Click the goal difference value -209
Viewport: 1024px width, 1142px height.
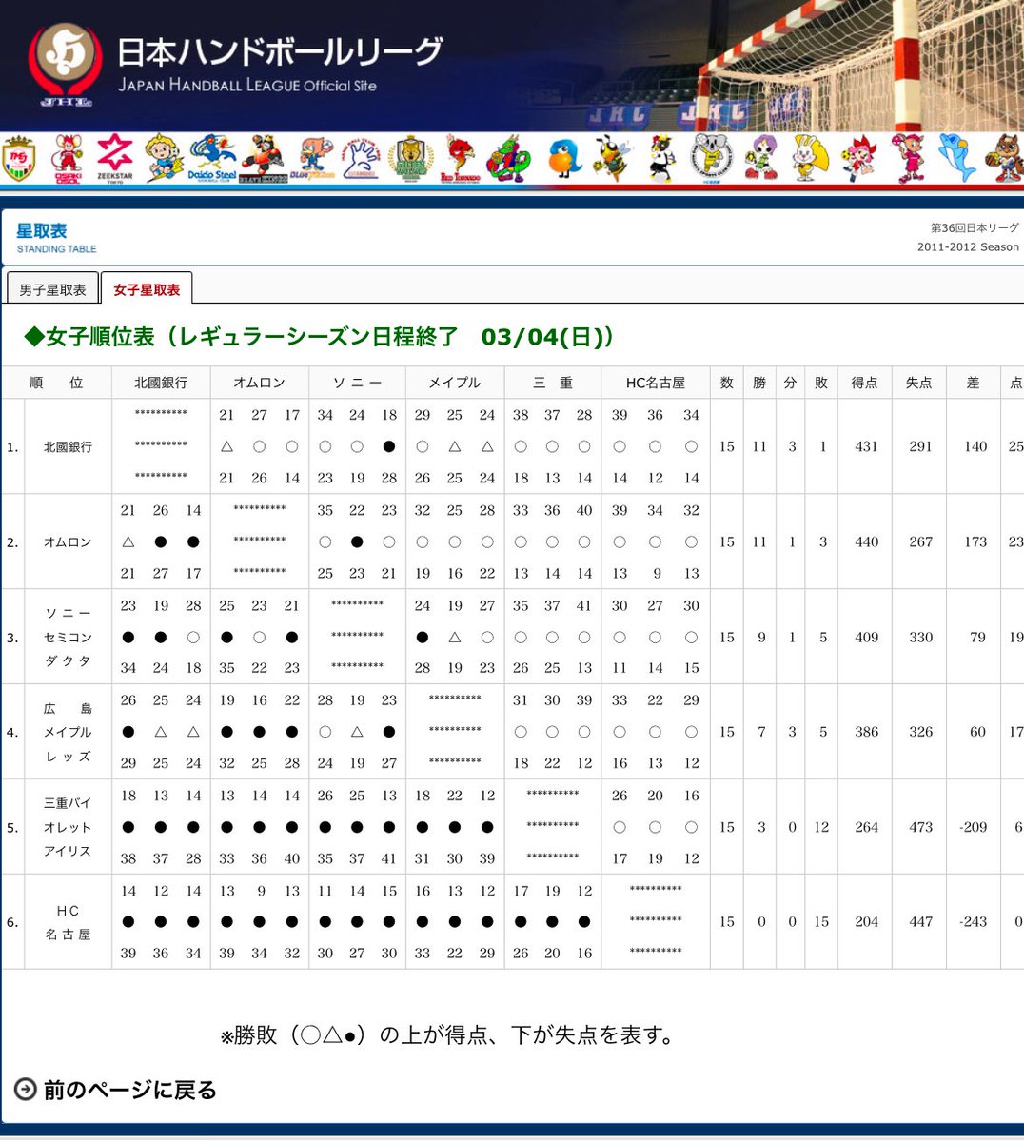973,827
